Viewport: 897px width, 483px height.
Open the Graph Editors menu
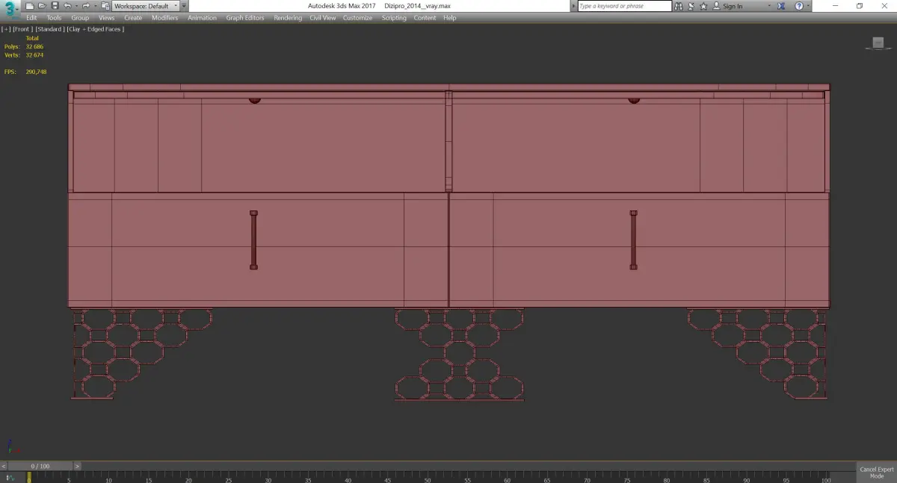(245, 18)
